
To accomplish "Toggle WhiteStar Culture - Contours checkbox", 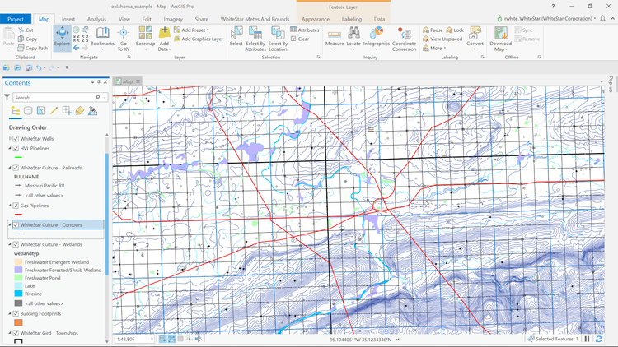I will point(16,225).
